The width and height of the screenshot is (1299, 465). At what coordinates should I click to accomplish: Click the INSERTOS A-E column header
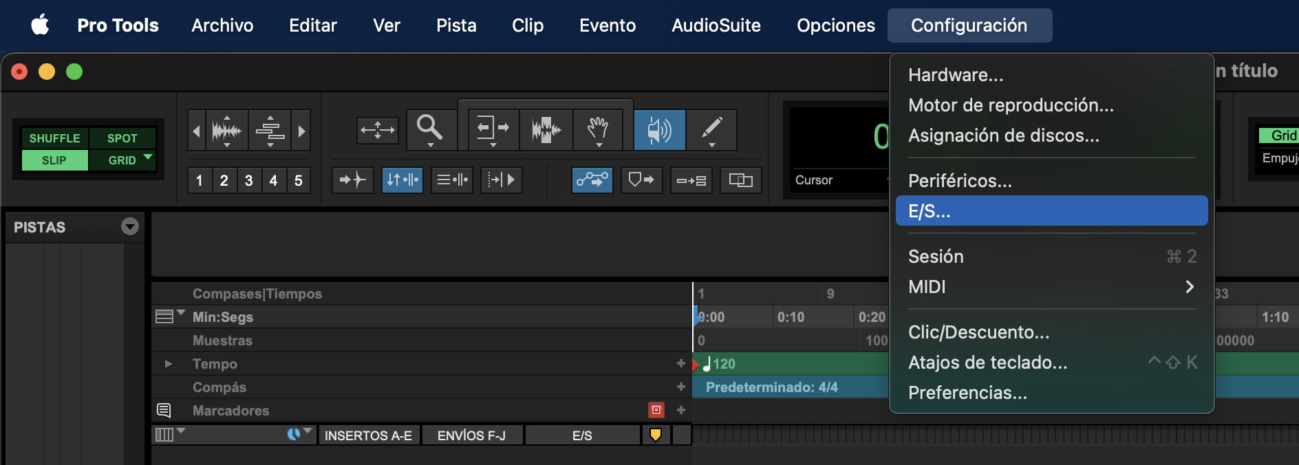[x=368, y=435]
